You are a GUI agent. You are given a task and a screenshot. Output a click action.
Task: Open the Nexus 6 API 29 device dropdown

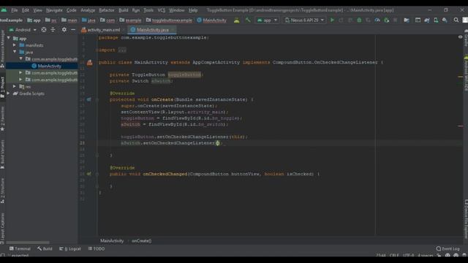pyautogui.click(x=304, y=20)
